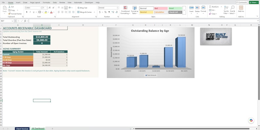The image size is (260, 130).
Task: Click the AutoSum sigma button
Action: tap(214, 7)
